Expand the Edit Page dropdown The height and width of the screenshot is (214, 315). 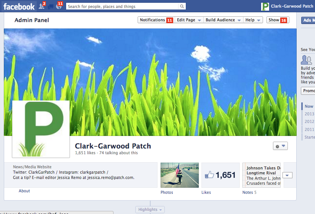(x=189, y=20)
